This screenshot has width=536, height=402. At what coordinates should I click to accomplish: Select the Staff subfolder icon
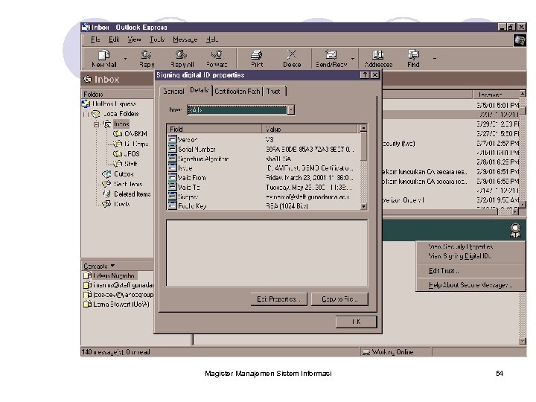(x=118, y=164)
